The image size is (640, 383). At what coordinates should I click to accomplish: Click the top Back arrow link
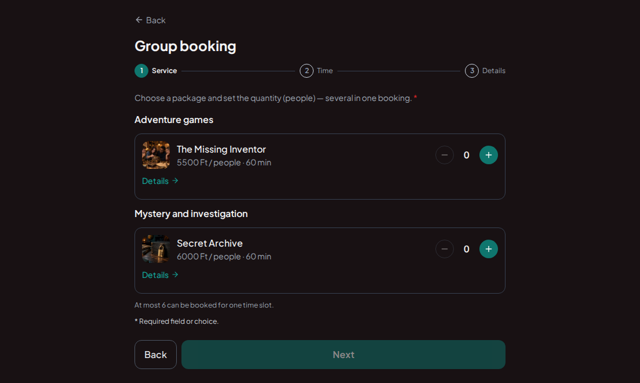point(150,20)
